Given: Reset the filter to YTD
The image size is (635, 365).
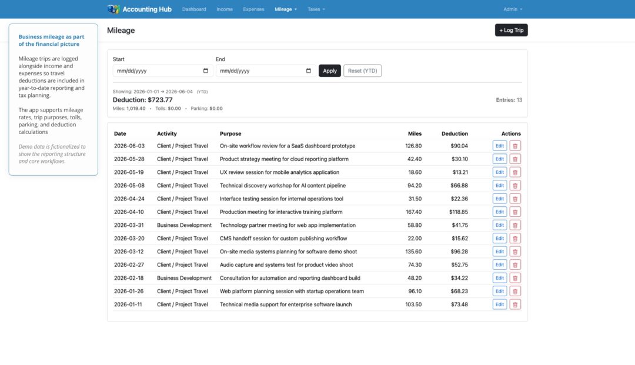Looking at the screenshot, I should point(362,71).
